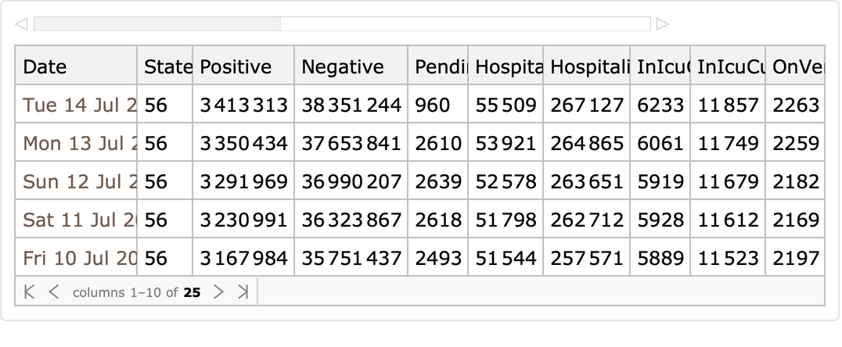
Task: Select positive value 3413313 cell
Action: (x=243, y=105)
